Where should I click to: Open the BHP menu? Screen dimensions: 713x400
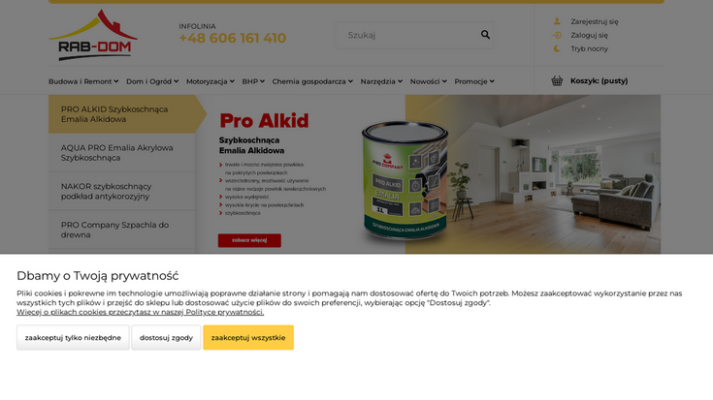253,81
